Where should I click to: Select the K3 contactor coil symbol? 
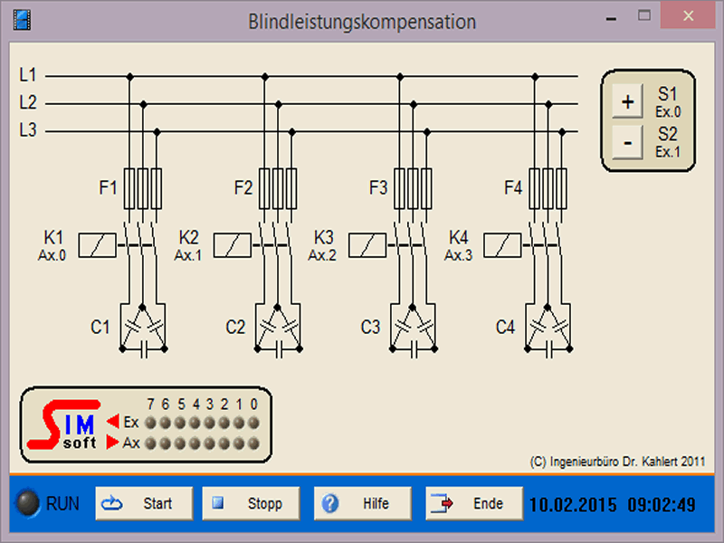pyautogui.click(x=367, y=245)
